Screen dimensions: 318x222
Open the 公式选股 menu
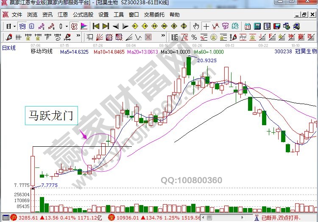point(83,14)
